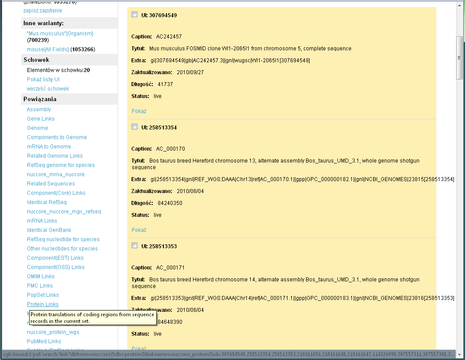Open the mouse[All Fields] variant link
465x360 pixels.
[48, 49]
